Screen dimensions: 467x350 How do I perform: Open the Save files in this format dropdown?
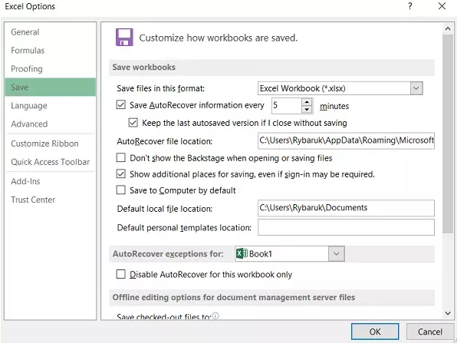[x=416, y=88]
